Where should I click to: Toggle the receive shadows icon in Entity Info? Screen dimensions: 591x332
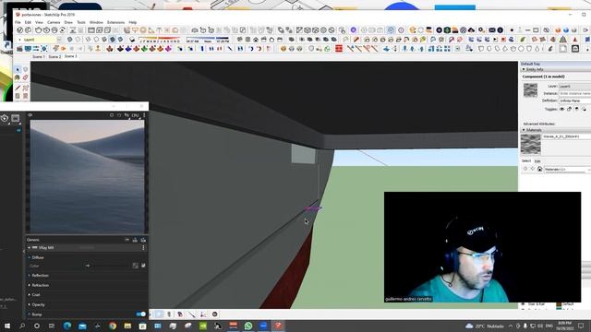pyautogui.click(x=576, y=109)
